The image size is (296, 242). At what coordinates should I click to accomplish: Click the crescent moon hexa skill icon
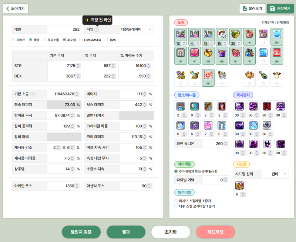click(239, 125)
